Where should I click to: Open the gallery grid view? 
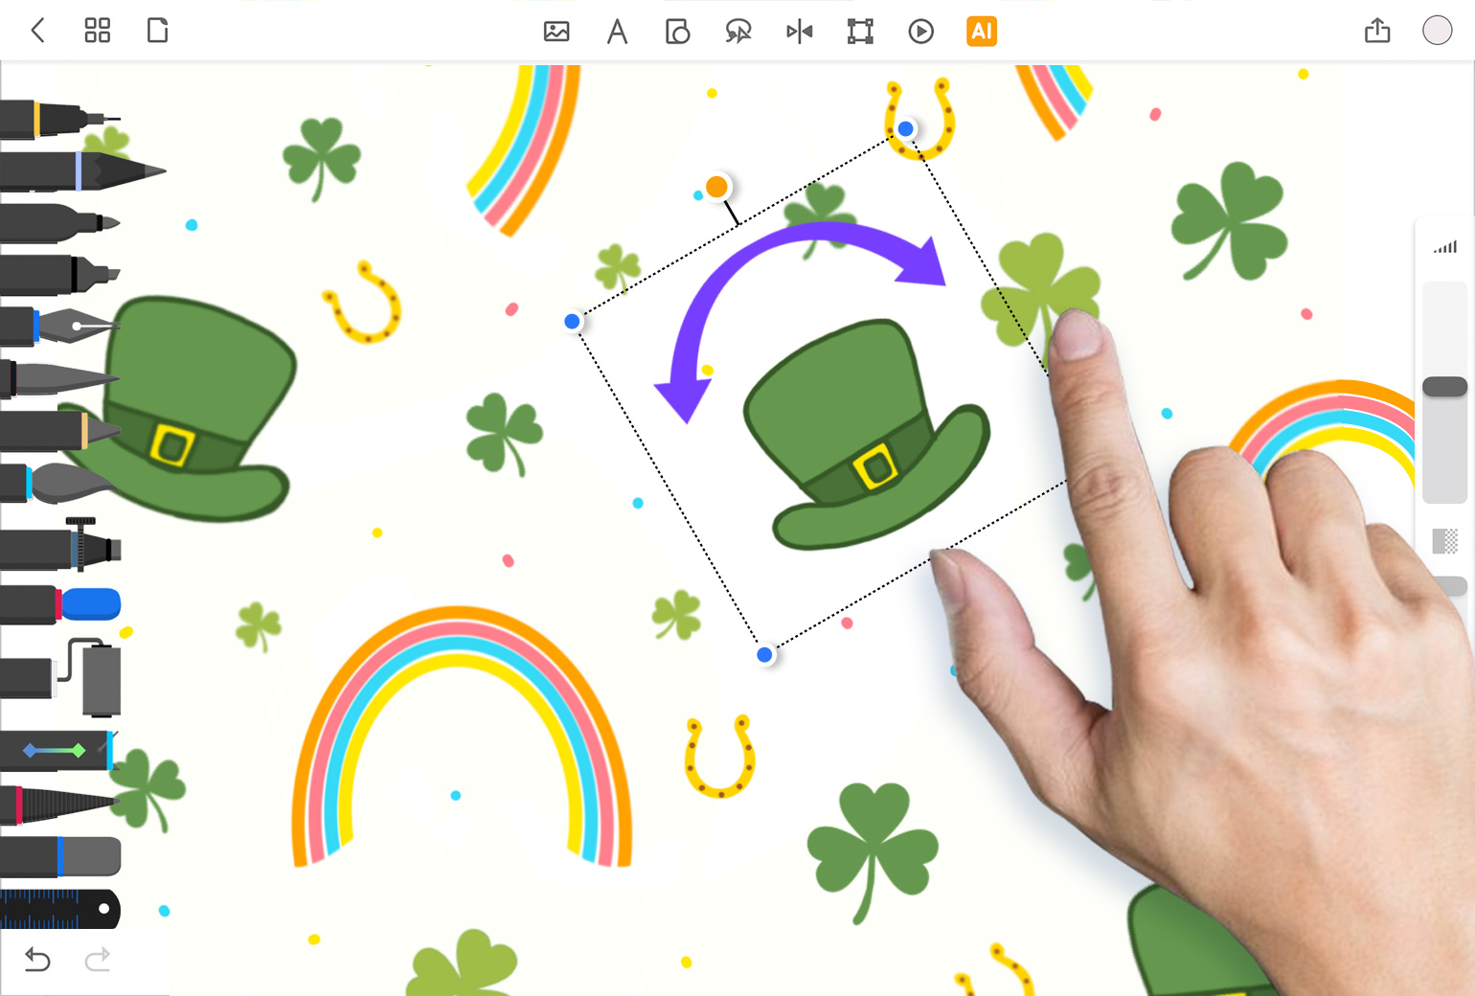coord(98,31)
